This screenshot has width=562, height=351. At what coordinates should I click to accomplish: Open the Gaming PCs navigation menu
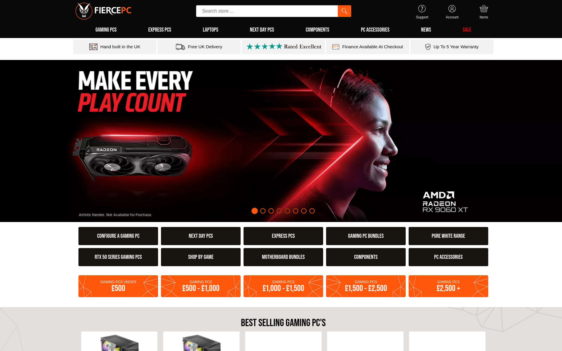[106, 30]
